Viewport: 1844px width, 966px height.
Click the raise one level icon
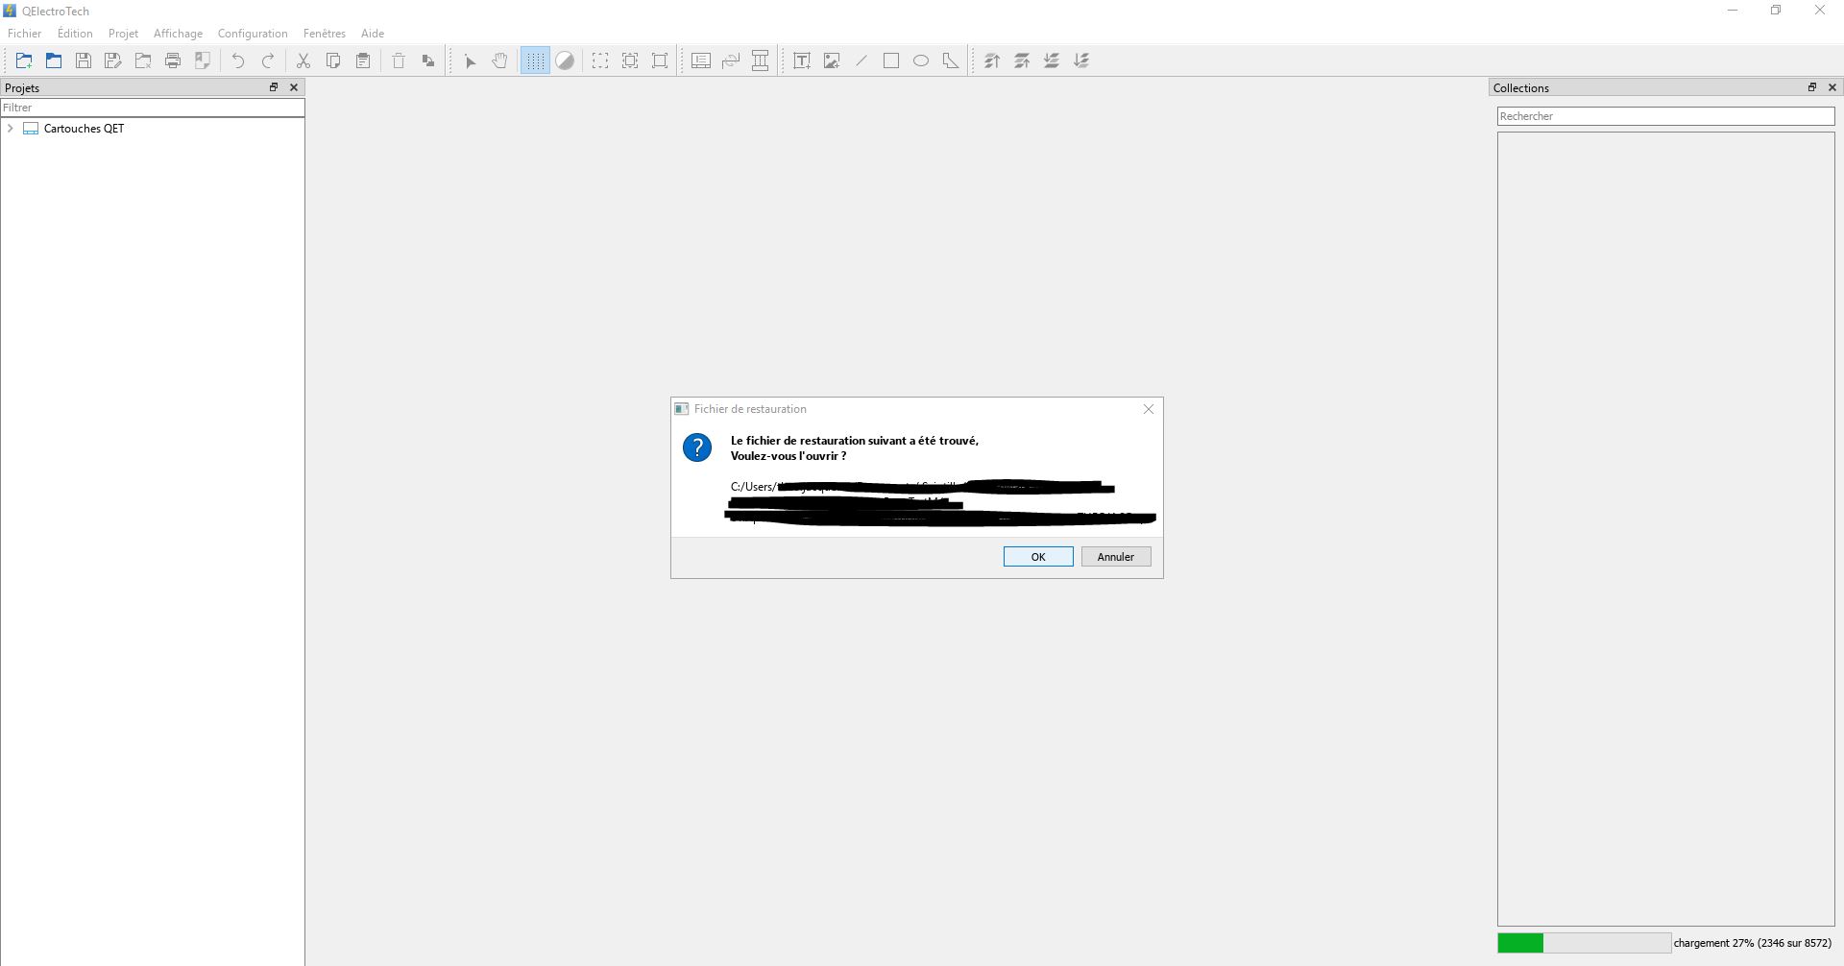click(1022, 60)
